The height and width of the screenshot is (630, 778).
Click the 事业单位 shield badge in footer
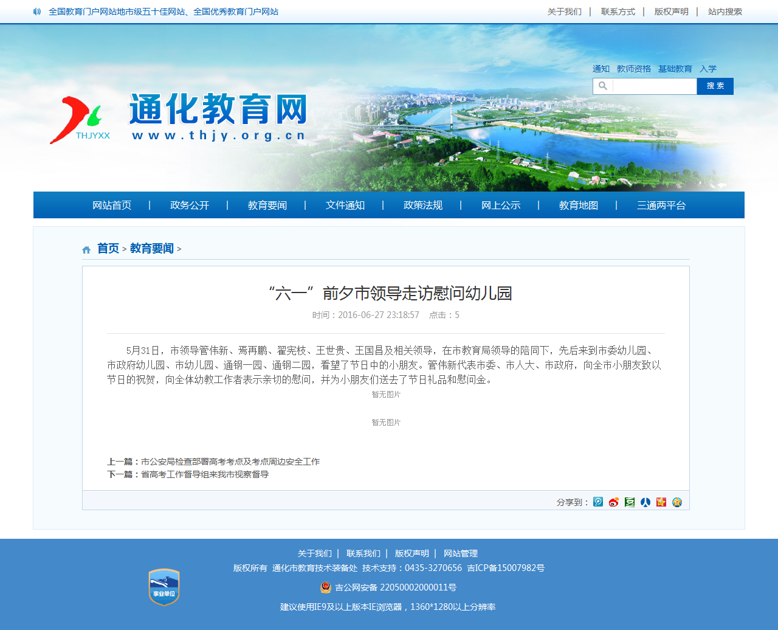(x=164, y=587)
